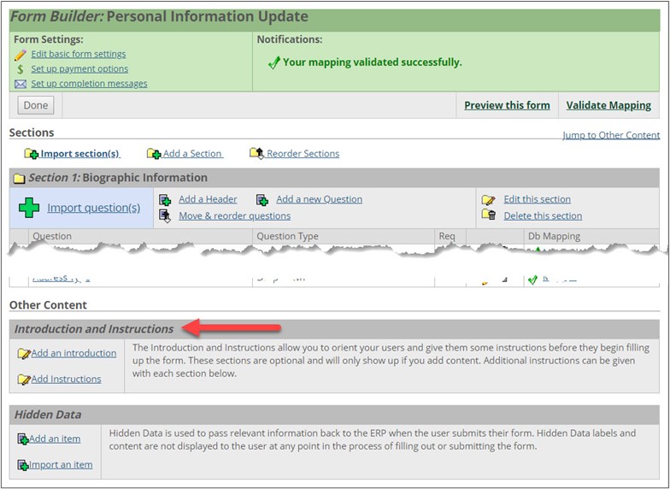This screenshot has height=489, width=670.
Task: Click Import an item link
Action: tap(61, 465)
